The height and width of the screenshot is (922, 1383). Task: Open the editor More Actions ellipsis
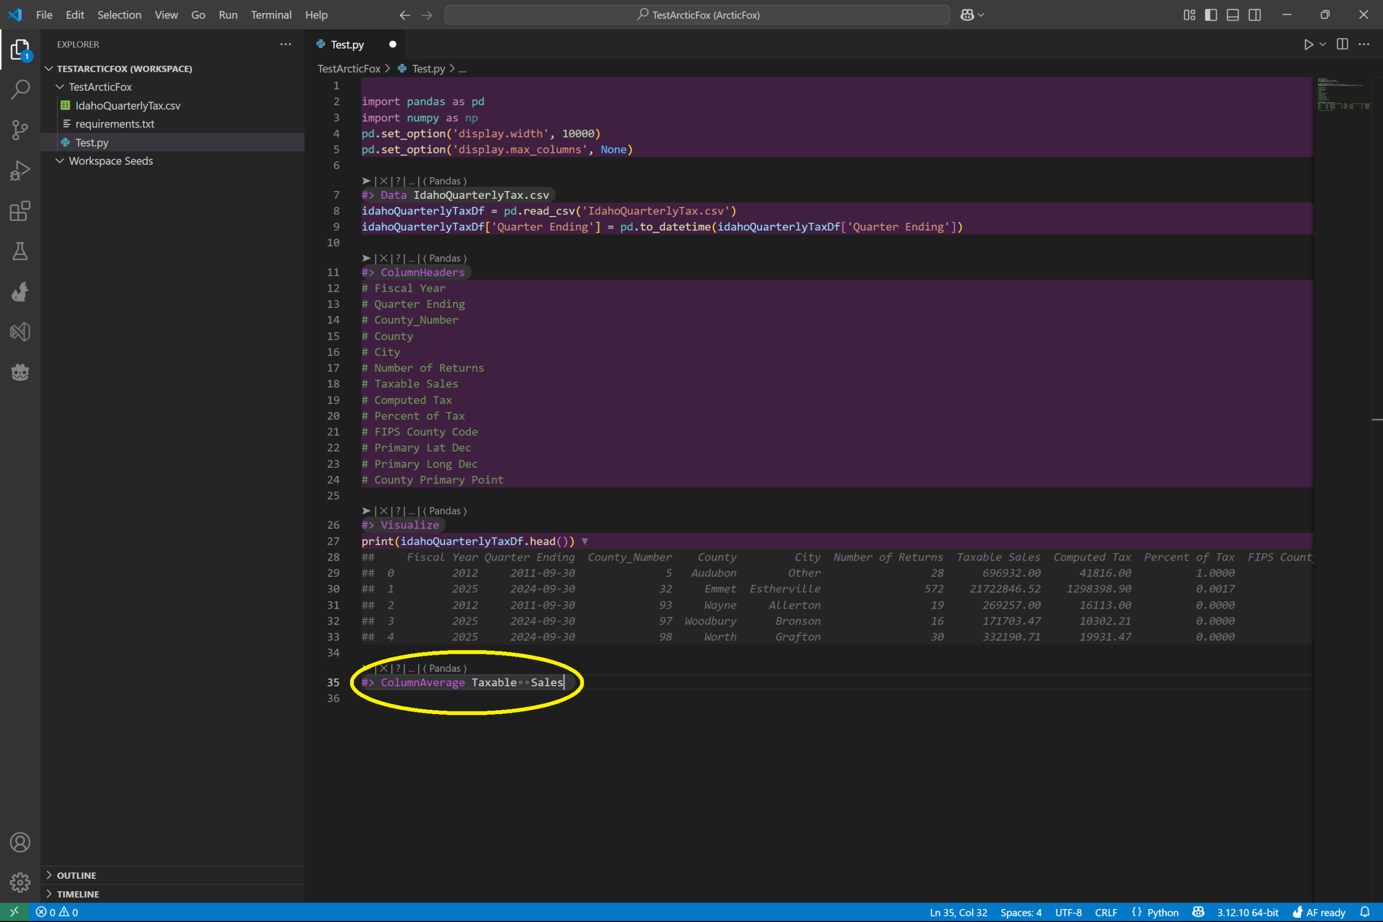[1364, 45]
